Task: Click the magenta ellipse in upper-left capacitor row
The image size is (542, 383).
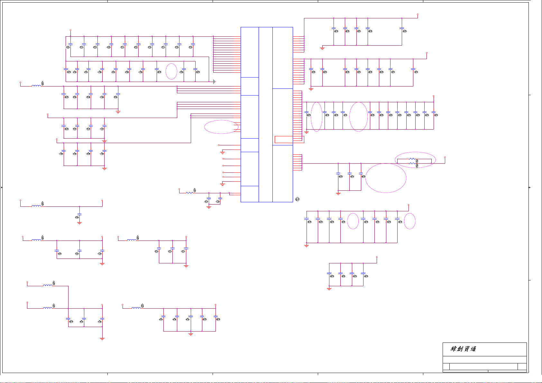Action: pyautogui.click(x=171, y=71)
